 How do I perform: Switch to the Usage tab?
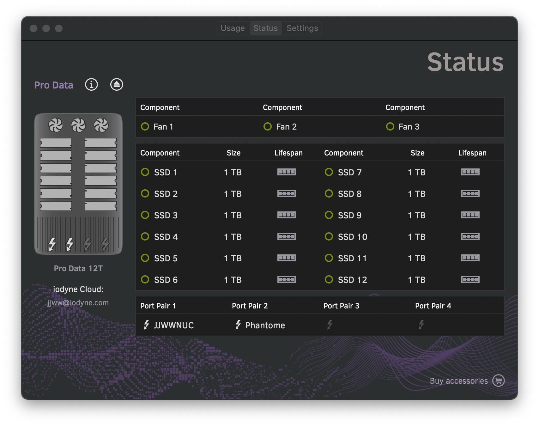(x=233, y=28)
